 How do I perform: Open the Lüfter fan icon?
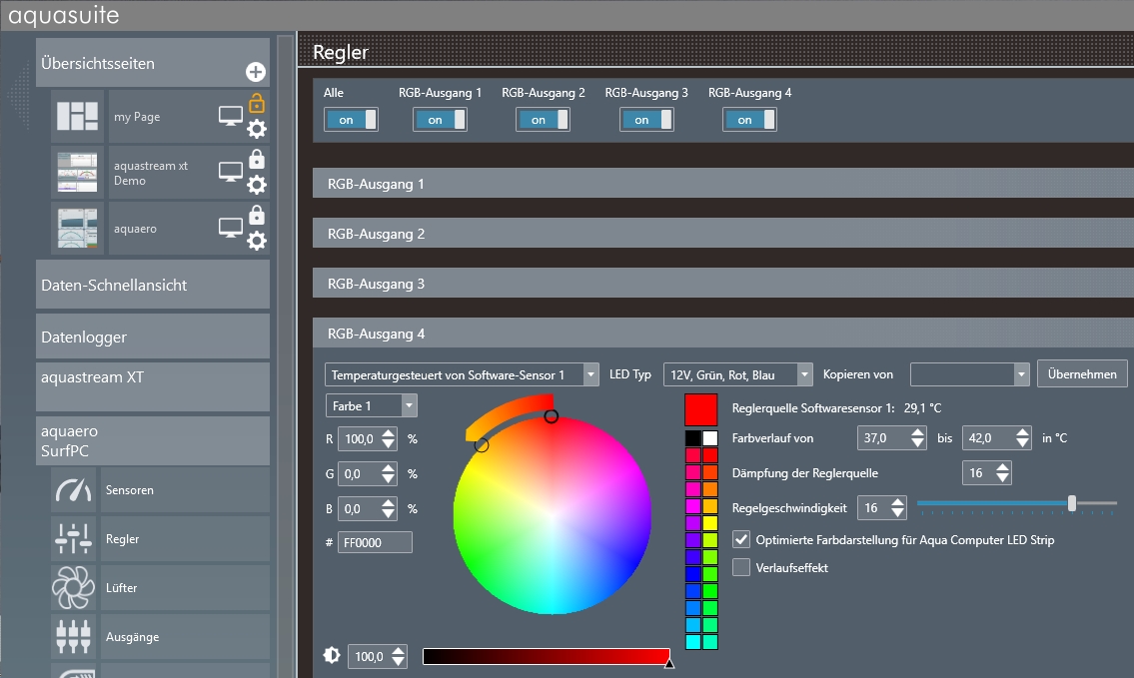73,588
